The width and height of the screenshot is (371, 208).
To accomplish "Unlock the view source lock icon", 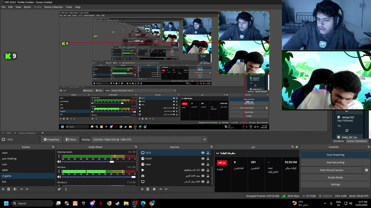I will (x=208, y=164).
